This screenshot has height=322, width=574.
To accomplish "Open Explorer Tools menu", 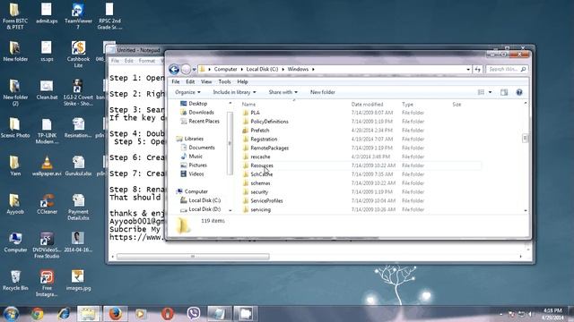I will 224,81.
